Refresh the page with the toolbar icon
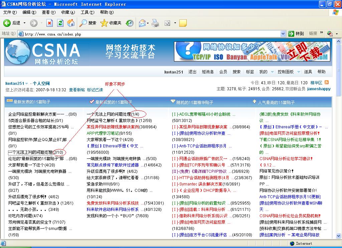This screenshot has width=342, height=248. [60, 23]
